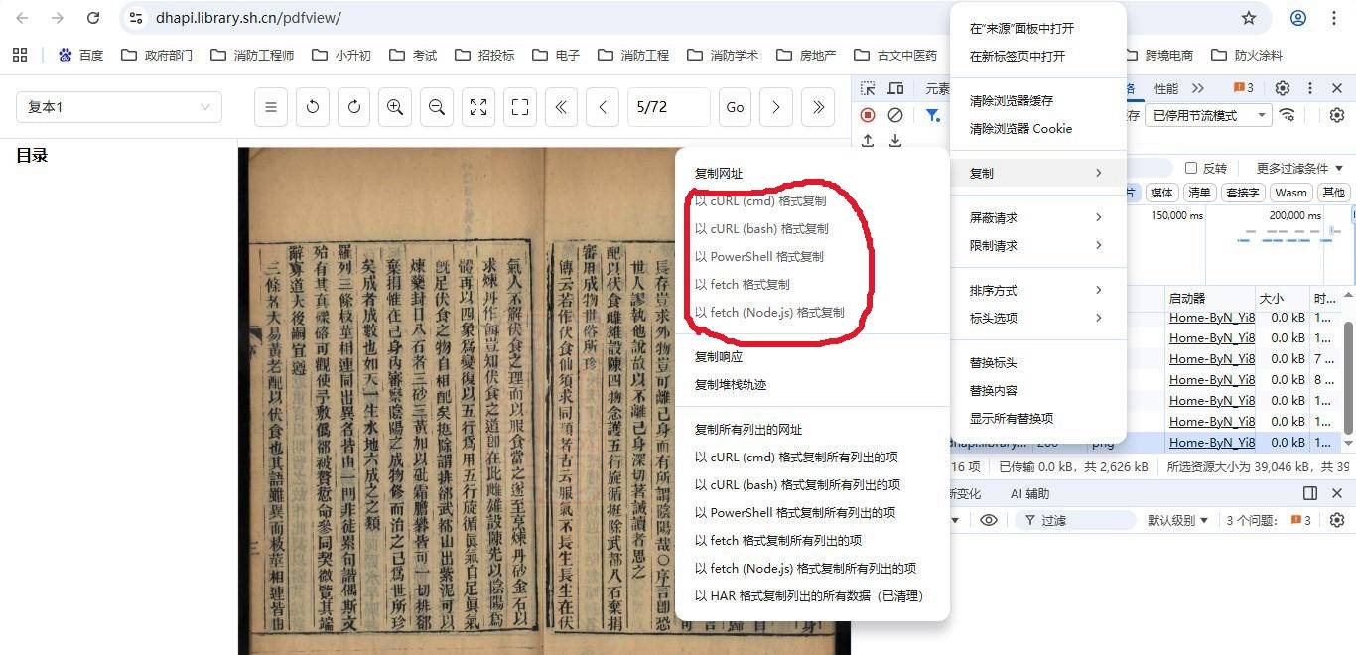Click the export HAR download arrow
The width and height of the screenshot is (1356, 655).
(x=895, y=141)
